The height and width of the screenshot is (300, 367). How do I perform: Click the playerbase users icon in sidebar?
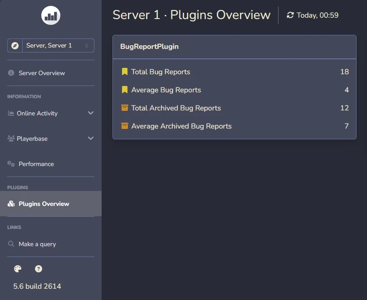[11, 138]
